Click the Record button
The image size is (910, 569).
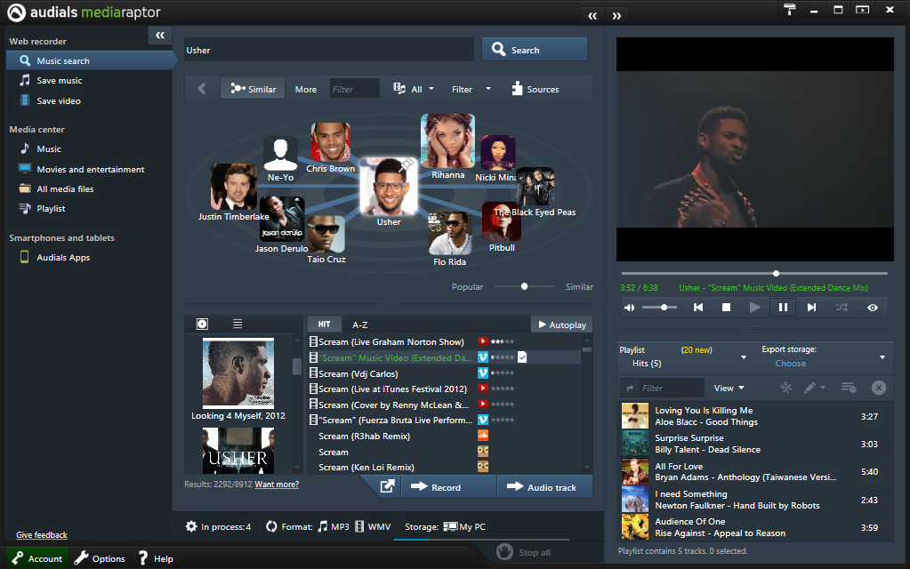437,487
